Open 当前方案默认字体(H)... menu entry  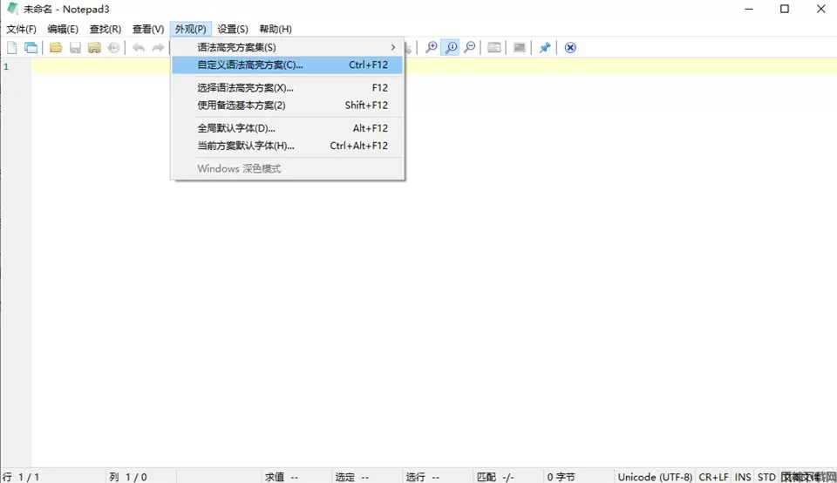(x=287, y=146)
